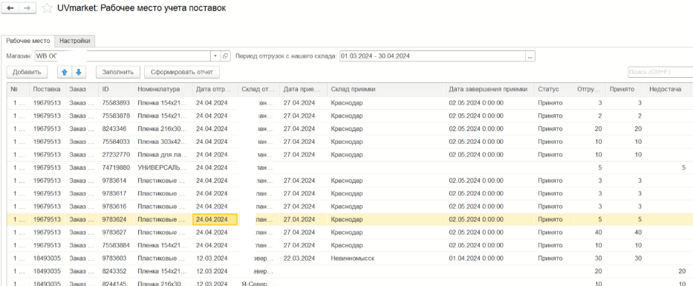The width and height of the screenshot is (693, 286).
Task: Select the Рабочее место tab
Action: pyautogui.click(x=28, y=41)
